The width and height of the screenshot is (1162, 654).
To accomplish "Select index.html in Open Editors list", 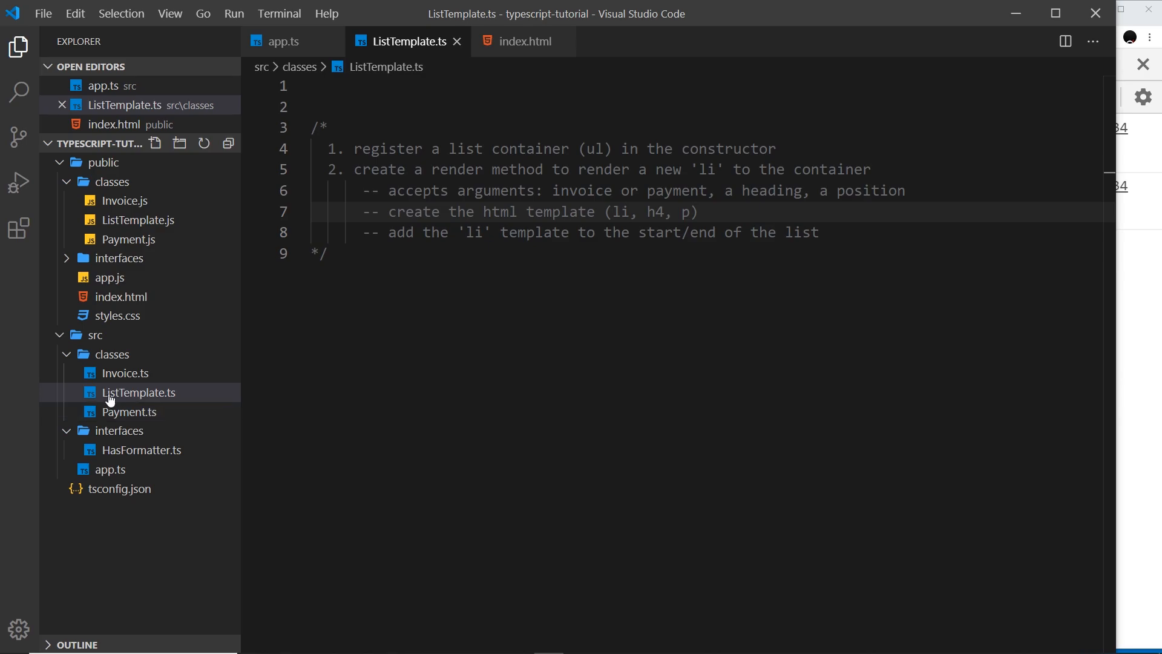I will click(x=140, y=124).
